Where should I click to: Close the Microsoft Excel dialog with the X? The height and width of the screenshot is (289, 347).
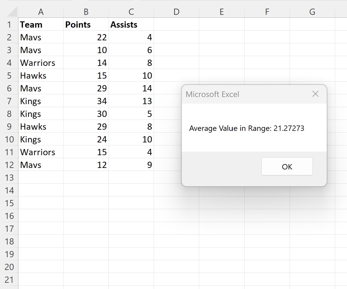coord(315,94)
